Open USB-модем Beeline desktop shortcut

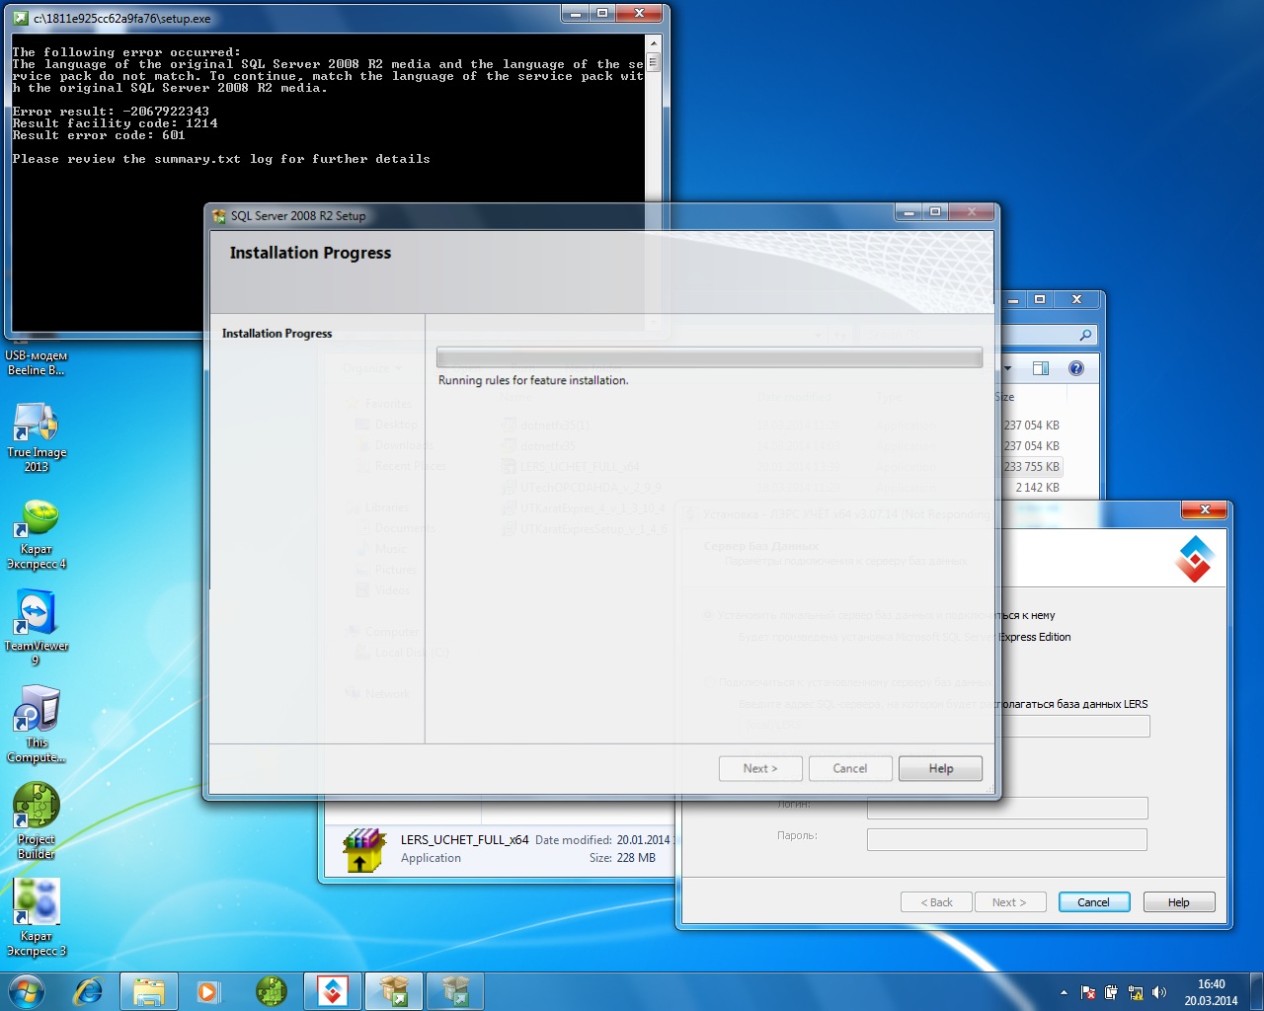[x=37, y=362]
